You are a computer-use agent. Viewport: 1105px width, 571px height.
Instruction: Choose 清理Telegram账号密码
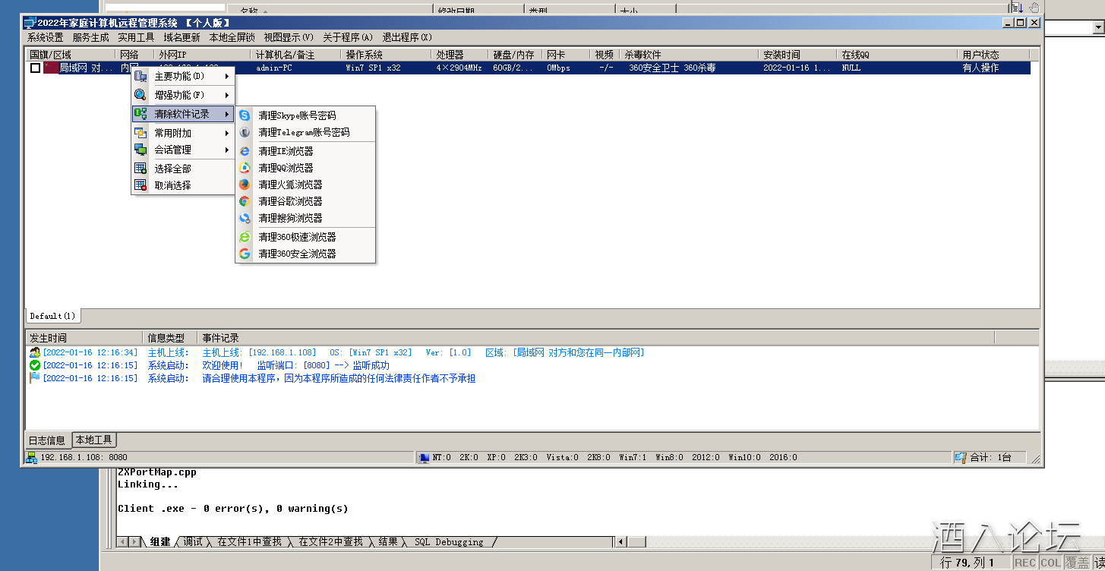coord(305,132)
